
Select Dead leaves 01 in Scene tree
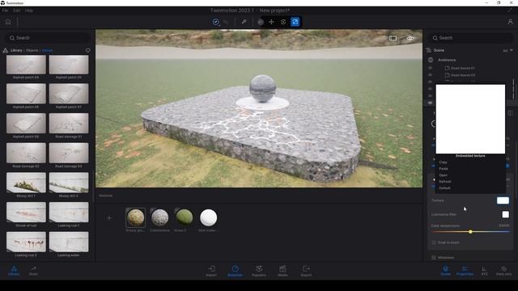(462, 68)
